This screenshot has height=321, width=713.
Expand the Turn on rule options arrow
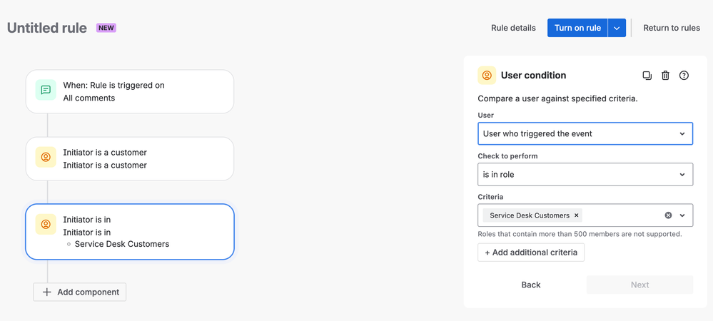(x=617, y=28)
